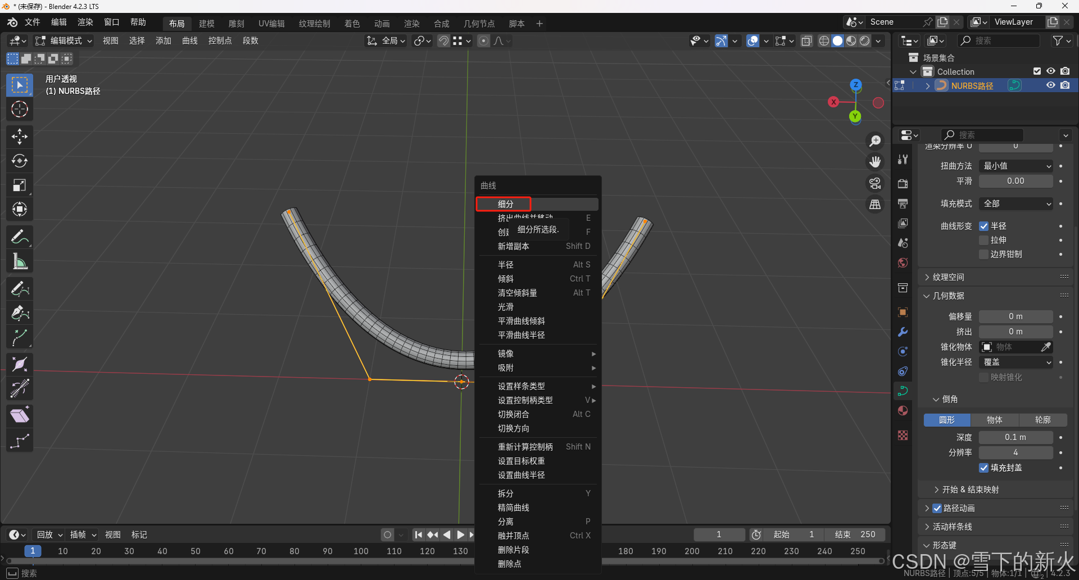Select the 圆形 bevel mode button
Image resolution: width=1079 pixels, height=580 pixels.
pyautogui.click(x=947, y=420)
